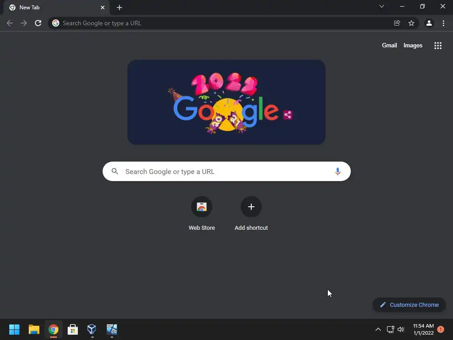The width and height of the screenshot is (453, 340).
Task: Open the Web Store shortcut
Action: (202, 213)
